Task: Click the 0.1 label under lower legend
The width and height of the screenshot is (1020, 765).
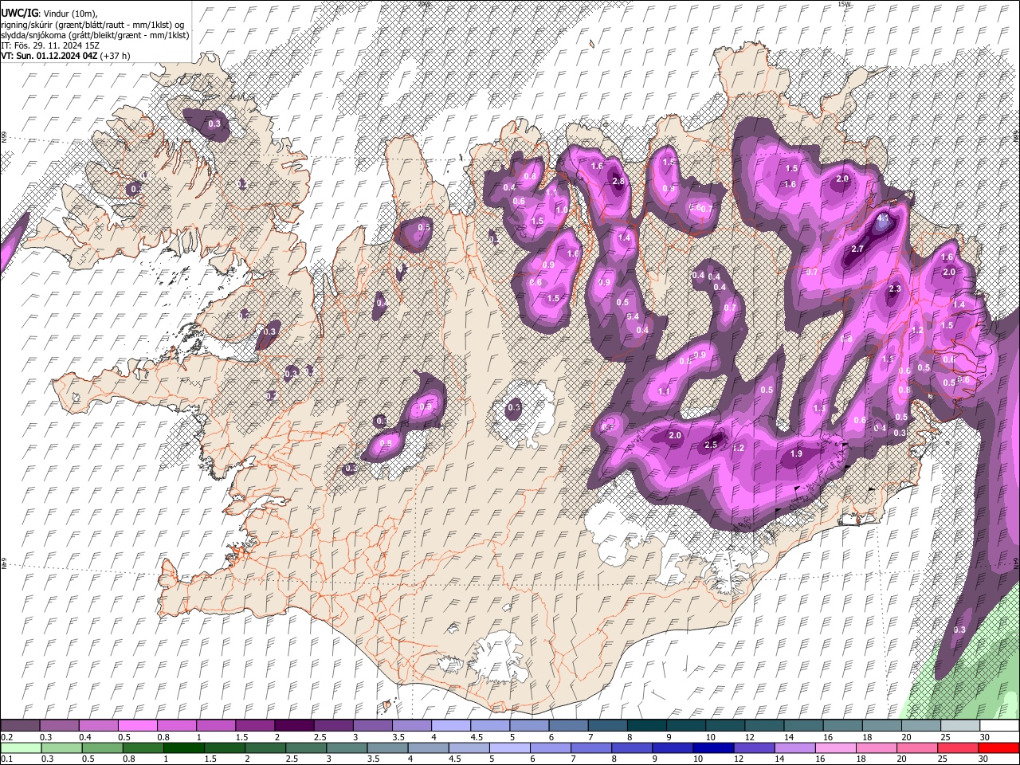Action: pos(6,759)
